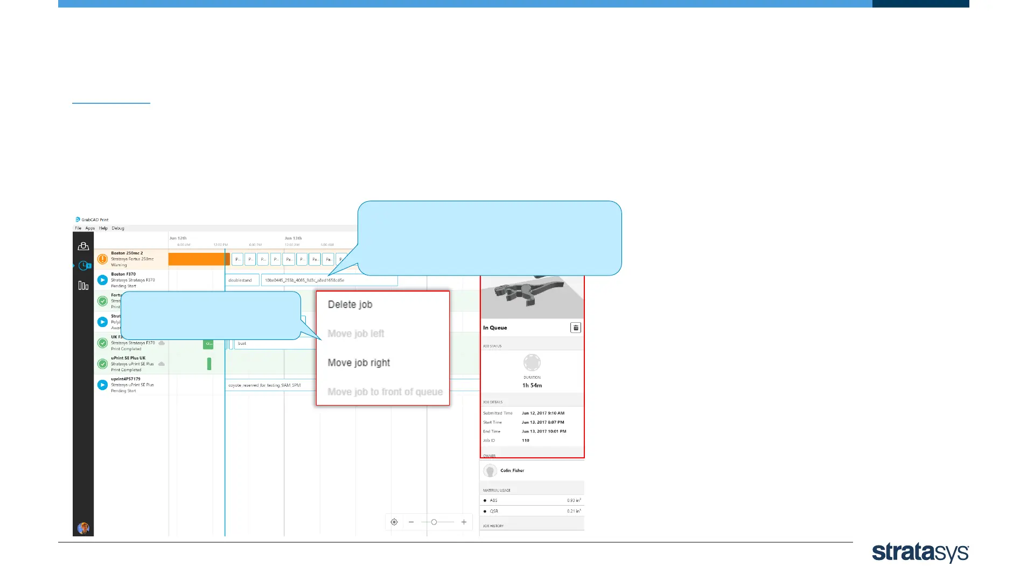Click trash icon next to In Queue
Viewport: 1034px width, 581px height.
[576, 328]
